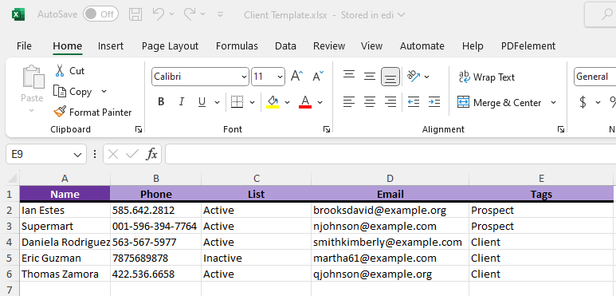Open the File tab
Viewport: 616px width, 296px height.
pyautogui.click(x=24, y=46)
